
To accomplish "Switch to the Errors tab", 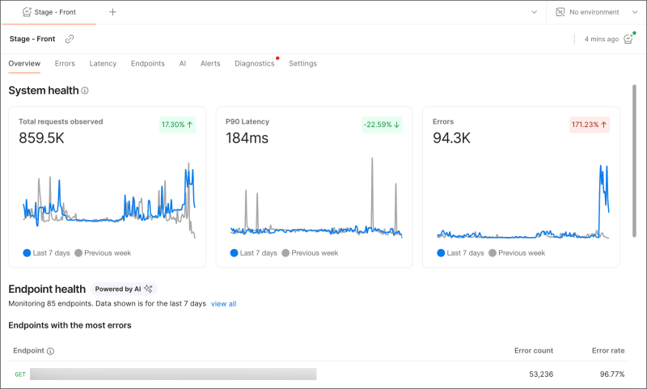I will tap(65, 64).
